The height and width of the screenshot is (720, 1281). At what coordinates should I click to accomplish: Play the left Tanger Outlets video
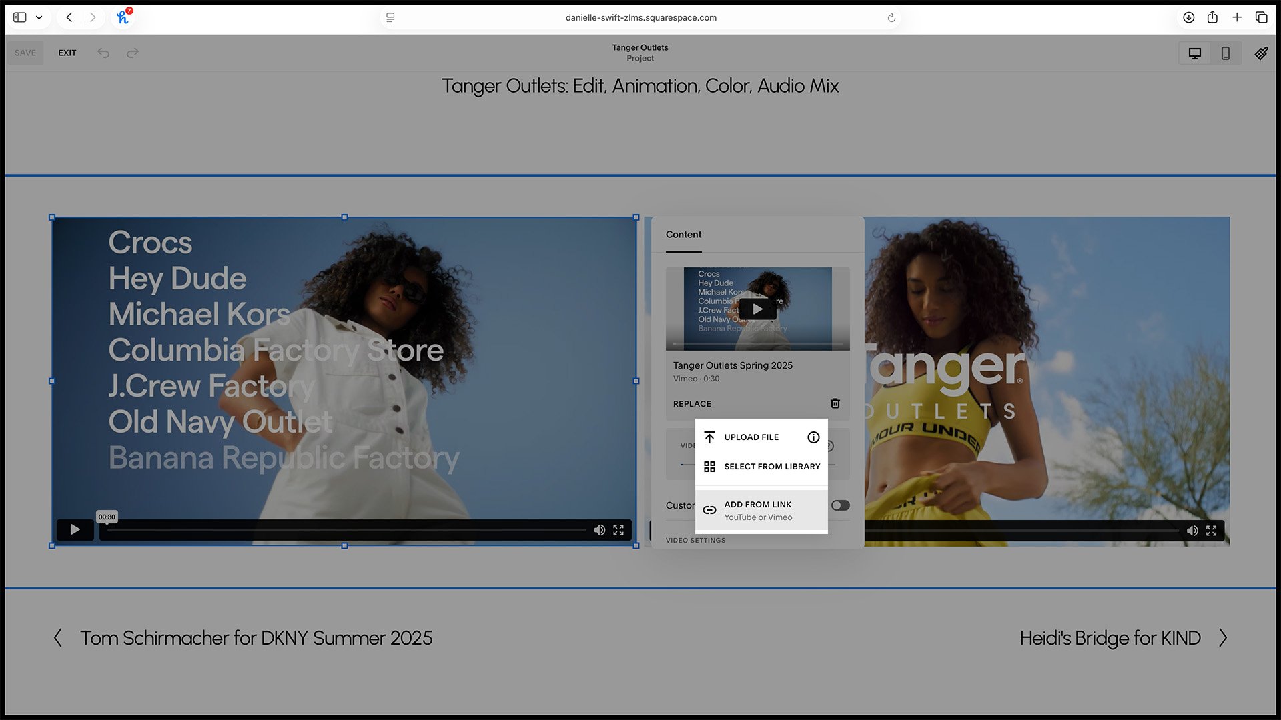coord(75,529)
